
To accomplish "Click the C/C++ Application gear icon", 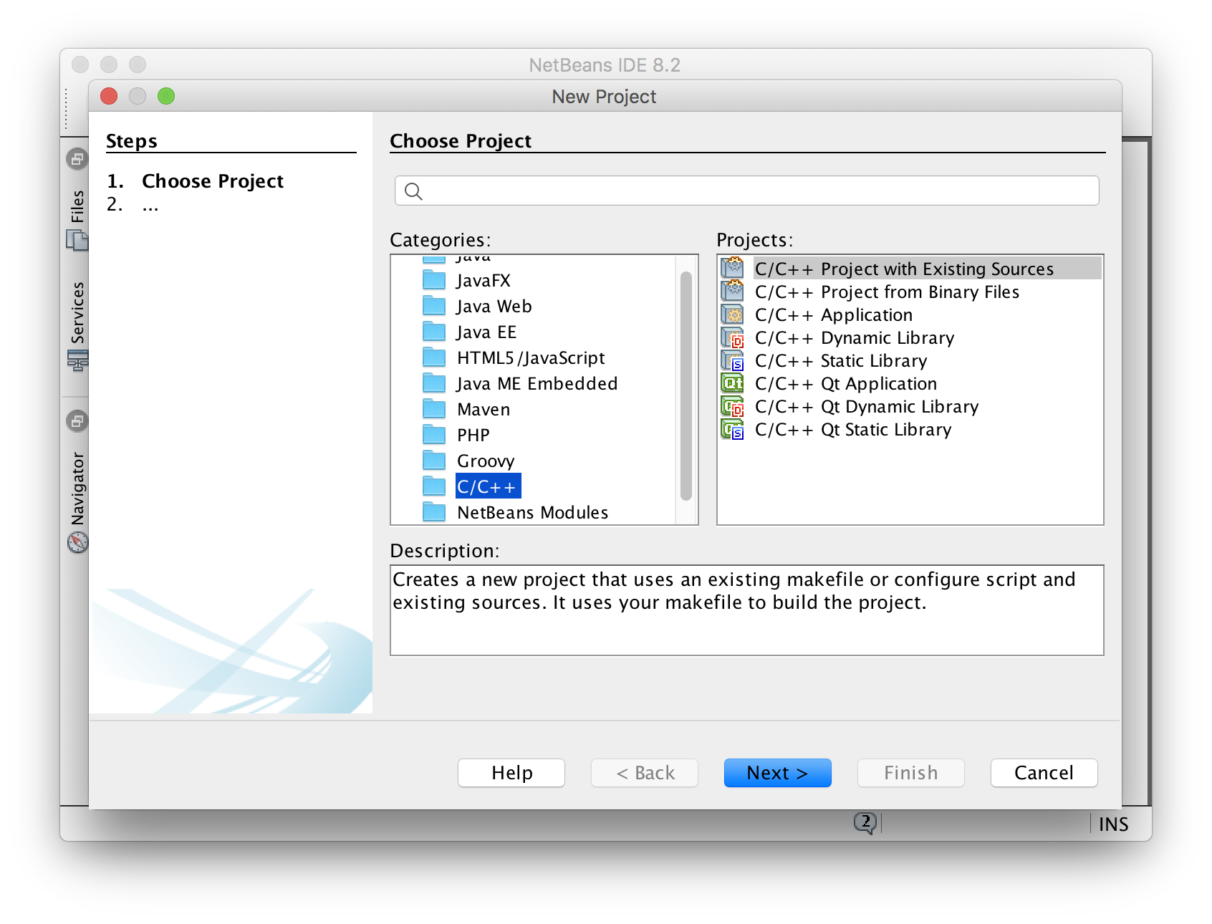I will coord(732,314).
